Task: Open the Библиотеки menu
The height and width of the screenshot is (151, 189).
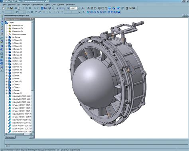Action: 70,4
